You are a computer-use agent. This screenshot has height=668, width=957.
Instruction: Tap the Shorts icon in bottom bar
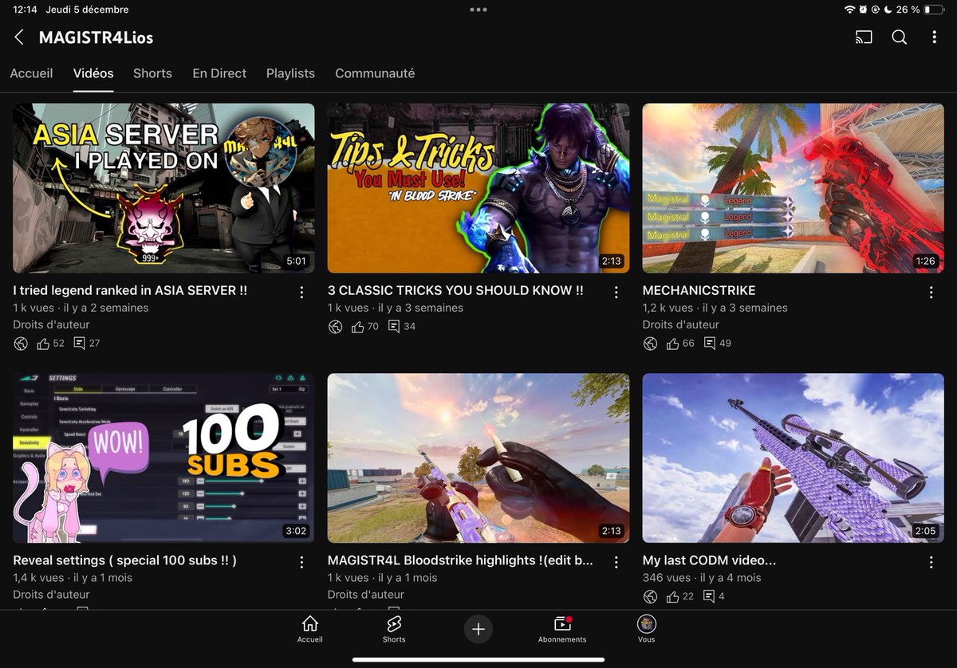[394, 629]
